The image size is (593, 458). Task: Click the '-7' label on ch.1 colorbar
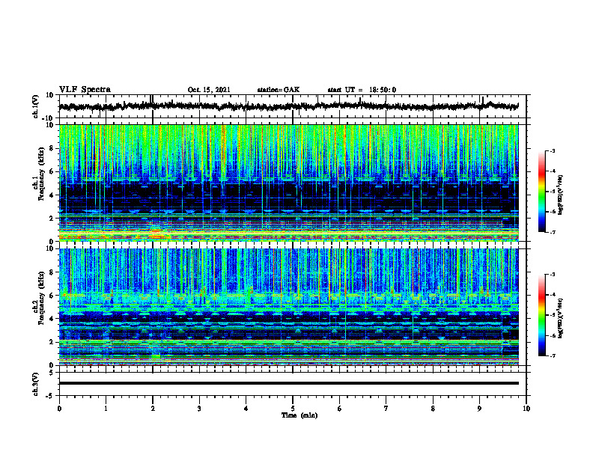(553, 232)
